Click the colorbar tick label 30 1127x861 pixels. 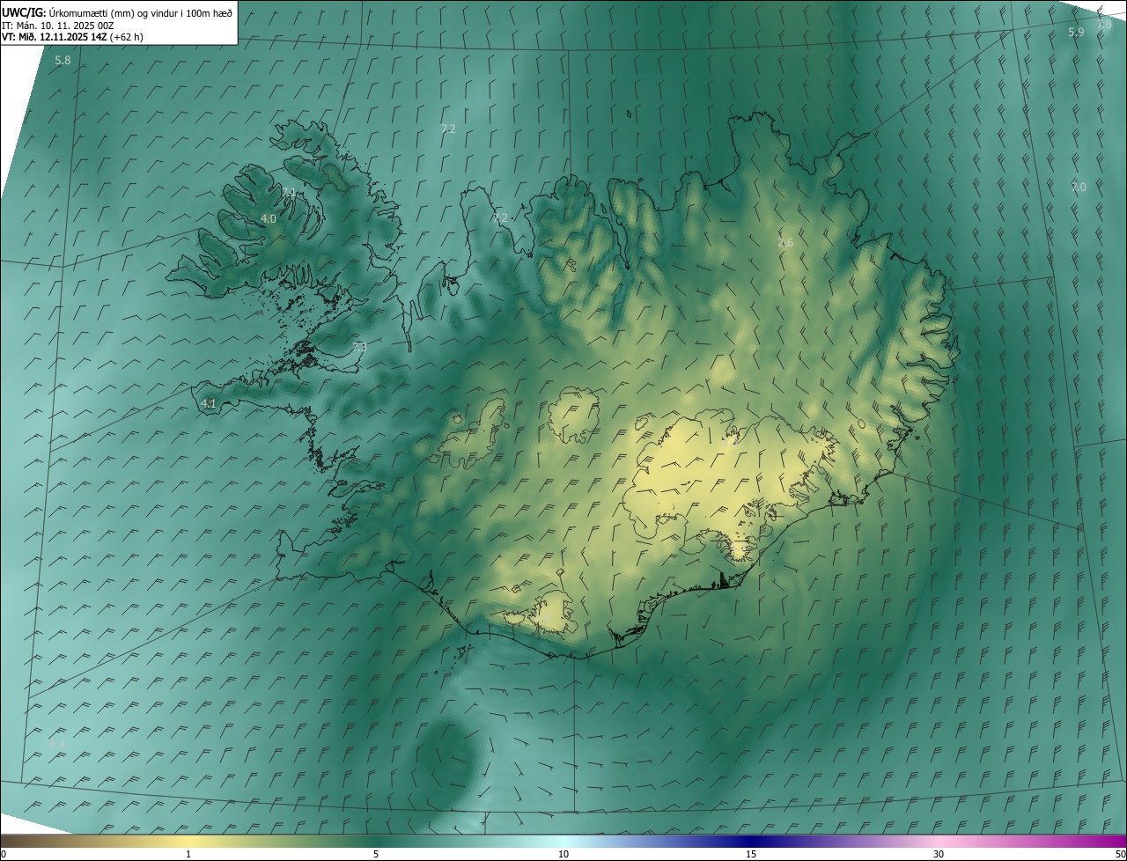pyautogui.click(x=939, y=854)
